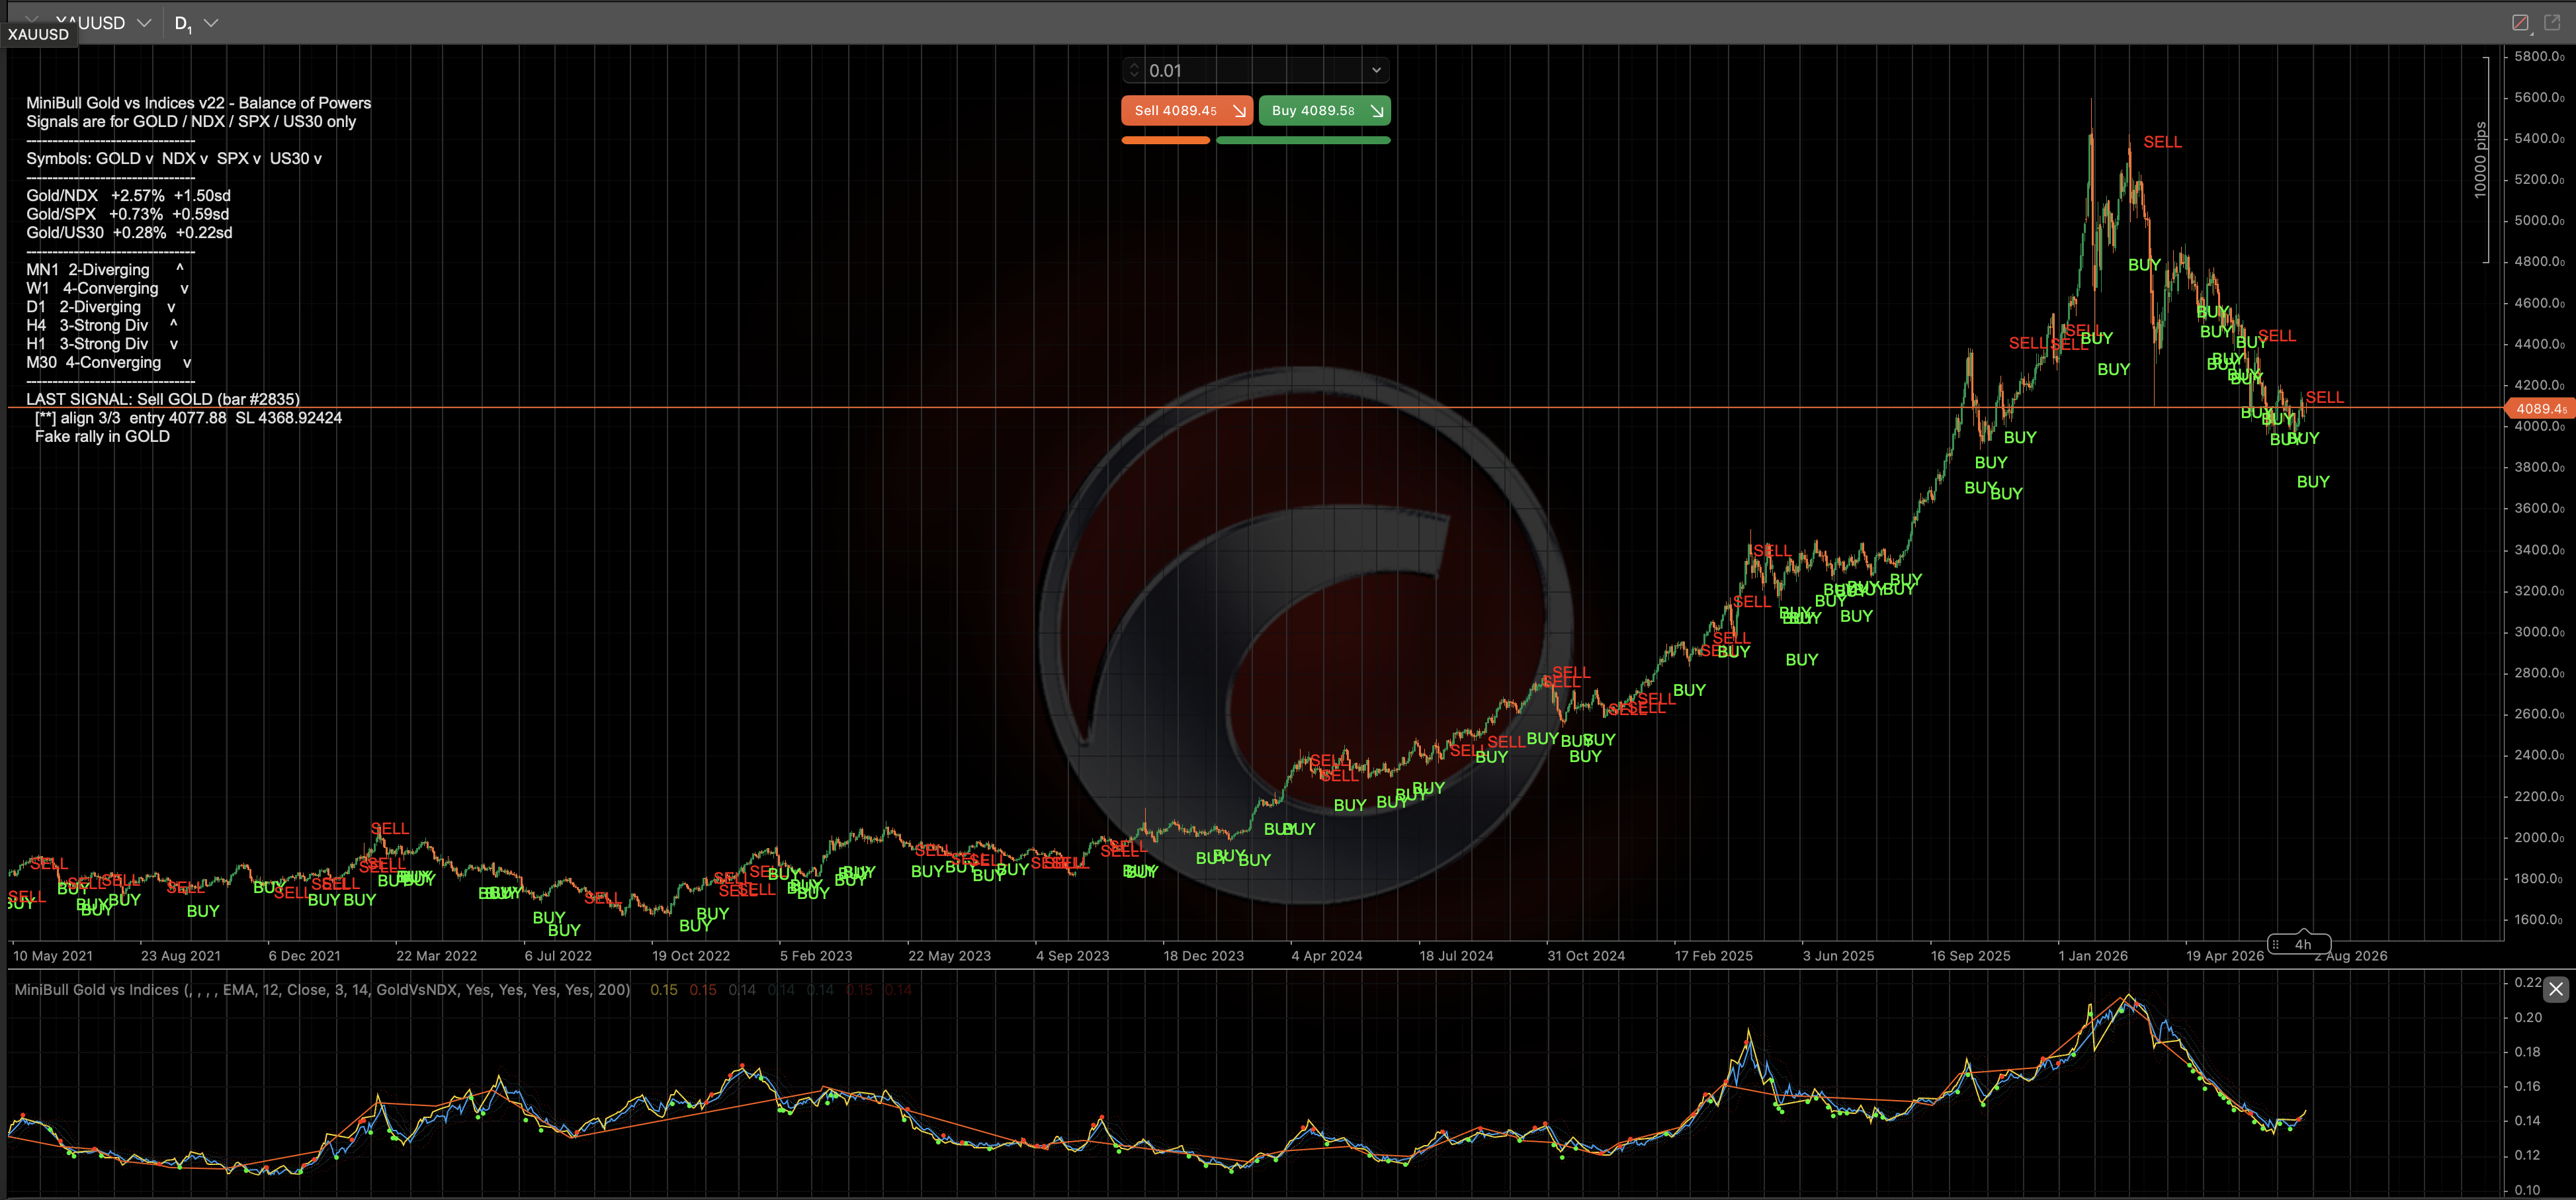Click the 10000 pips scale ruler
This screenshot has width=2576, height=1200.
pos(2482,160)
